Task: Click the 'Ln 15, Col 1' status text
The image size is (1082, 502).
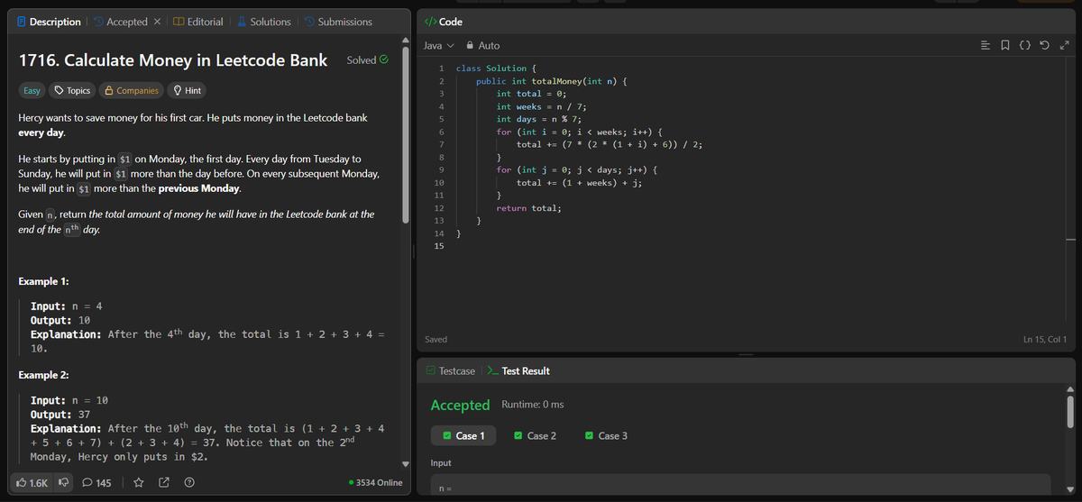Action: [x=1045, y=339]
